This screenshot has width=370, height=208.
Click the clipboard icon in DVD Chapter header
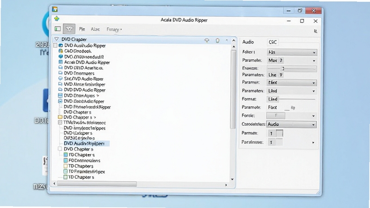click(217, 41)
